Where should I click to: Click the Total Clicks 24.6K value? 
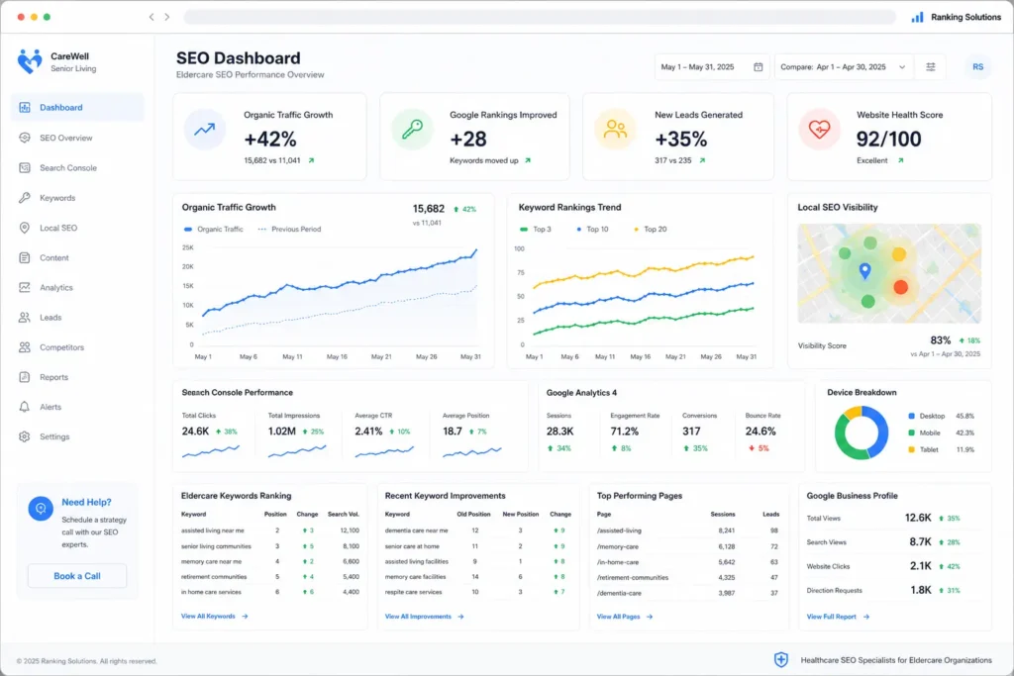(195, 432)
